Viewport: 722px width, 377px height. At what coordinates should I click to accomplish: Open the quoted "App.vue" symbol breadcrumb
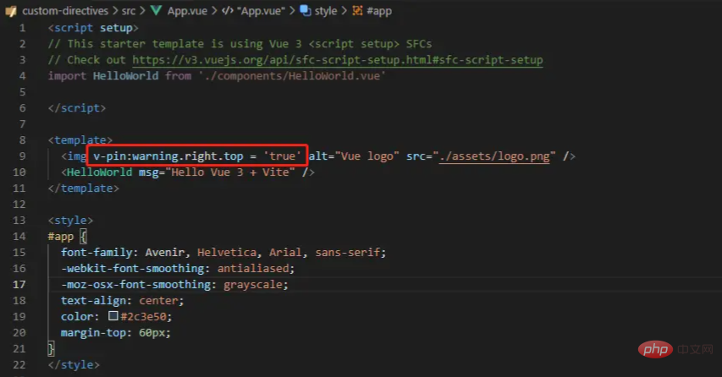pos(261,11)
